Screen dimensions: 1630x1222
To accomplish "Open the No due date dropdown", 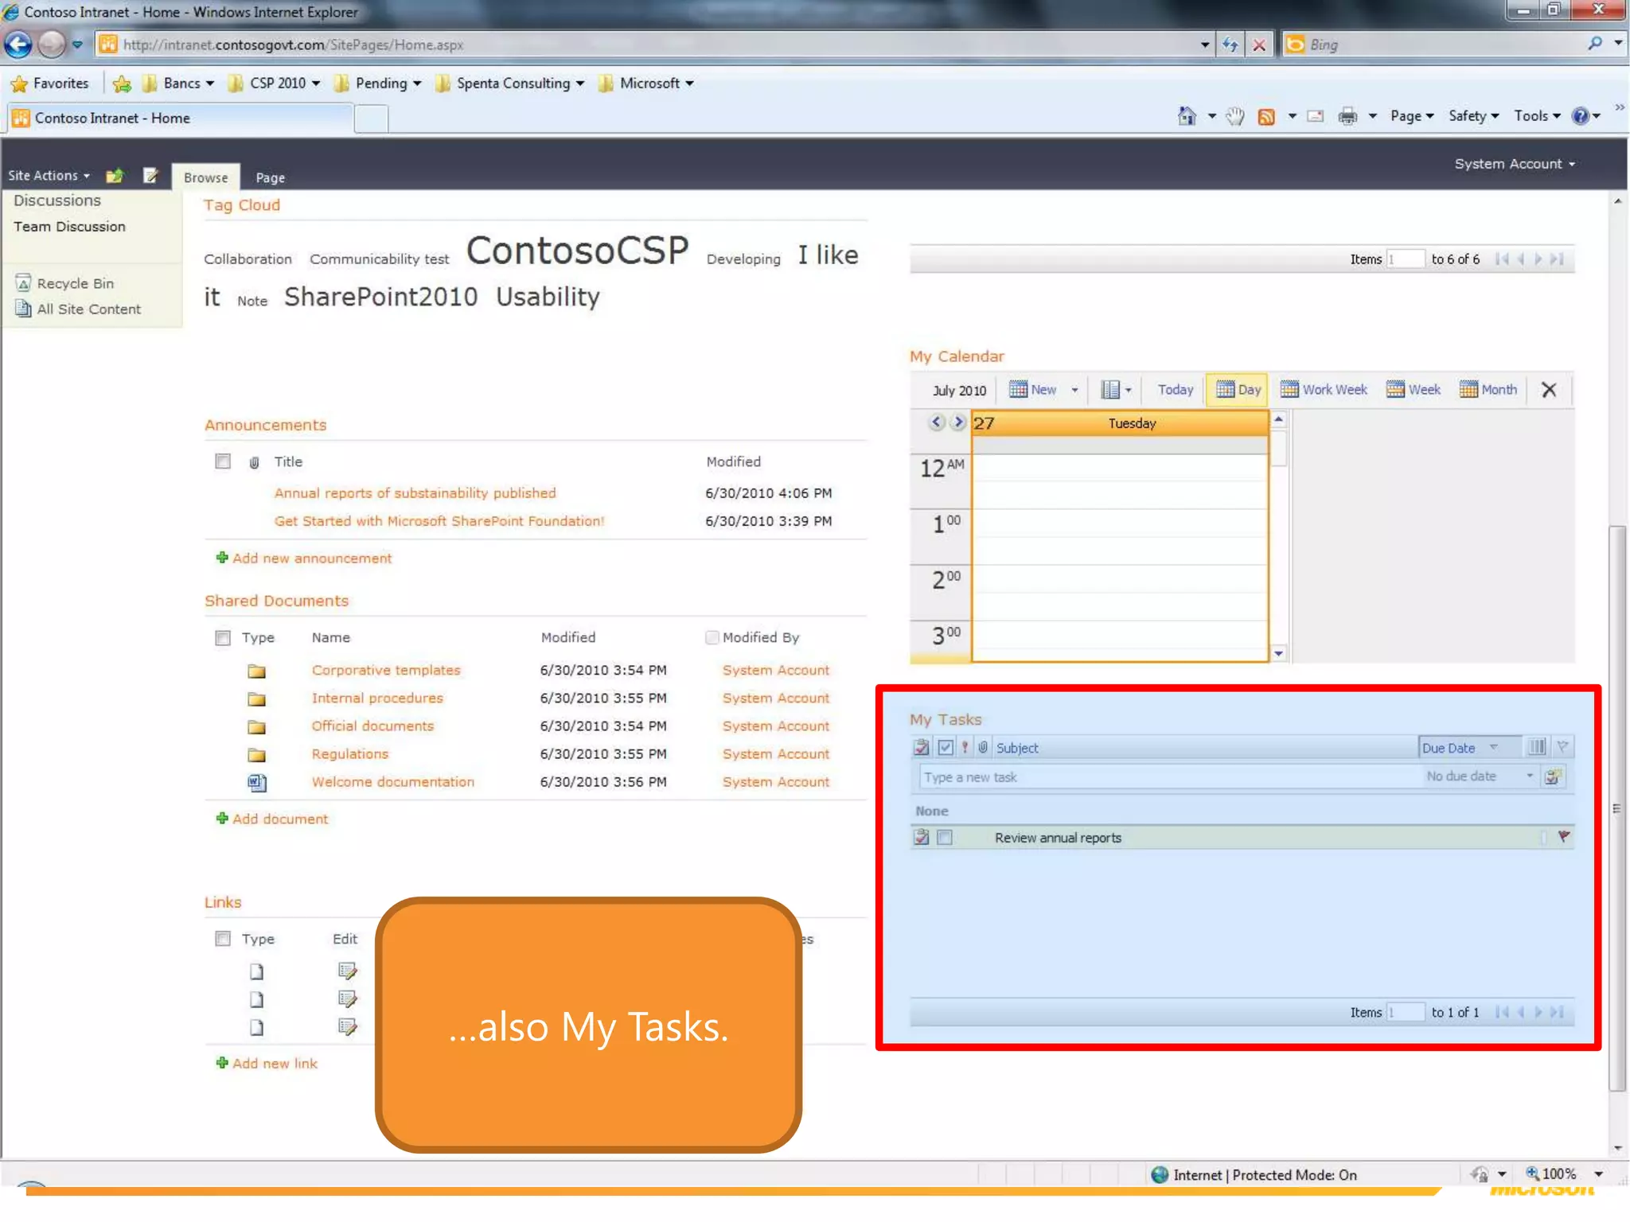I will [1529, 776].
